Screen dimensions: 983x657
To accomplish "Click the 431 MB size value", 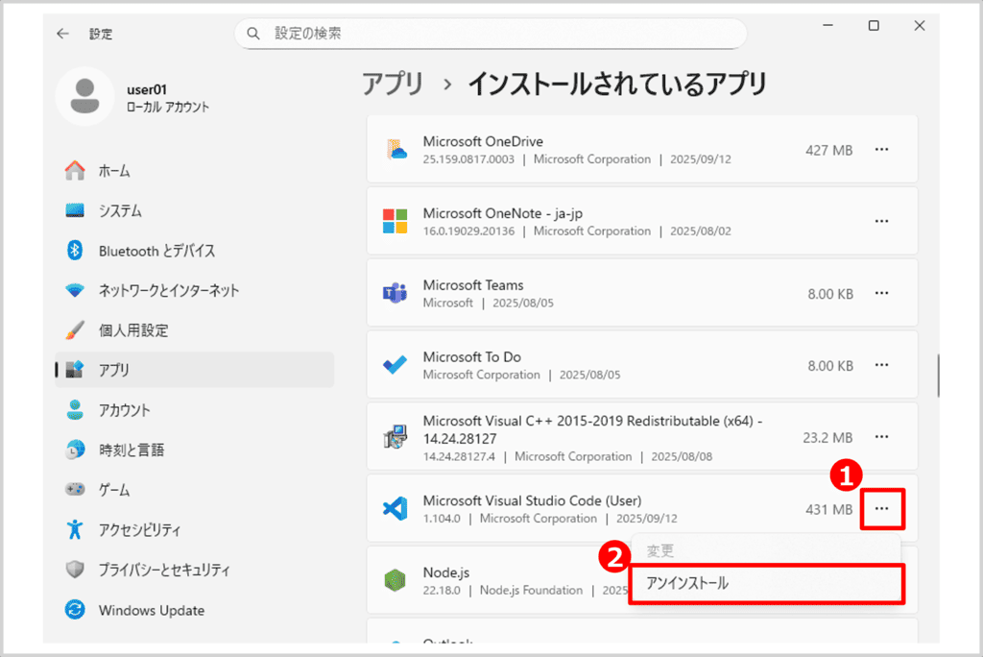I will tap(828, 509).
